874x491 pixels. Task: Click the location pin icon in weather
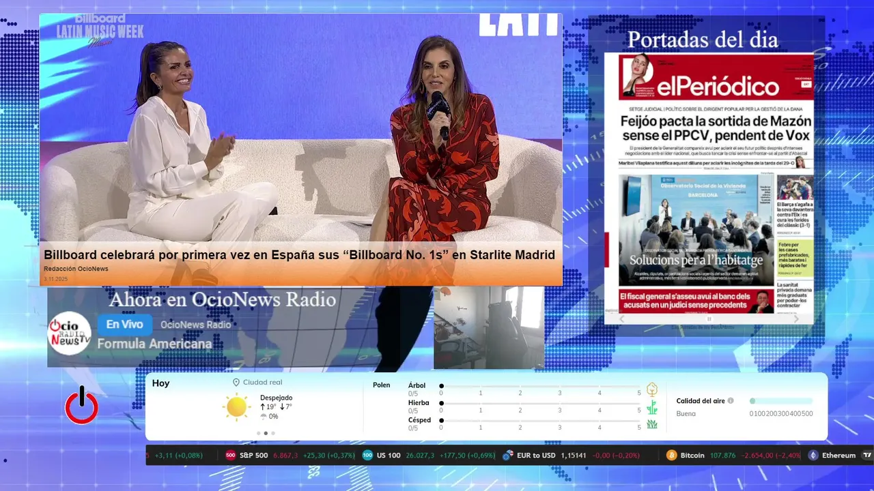point(236,383)
